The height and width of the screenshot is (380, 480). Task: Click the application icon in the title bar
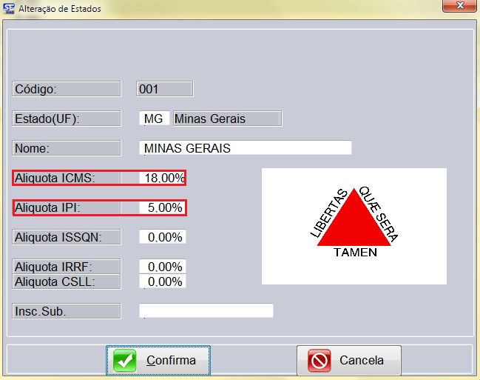pos(10,9)
